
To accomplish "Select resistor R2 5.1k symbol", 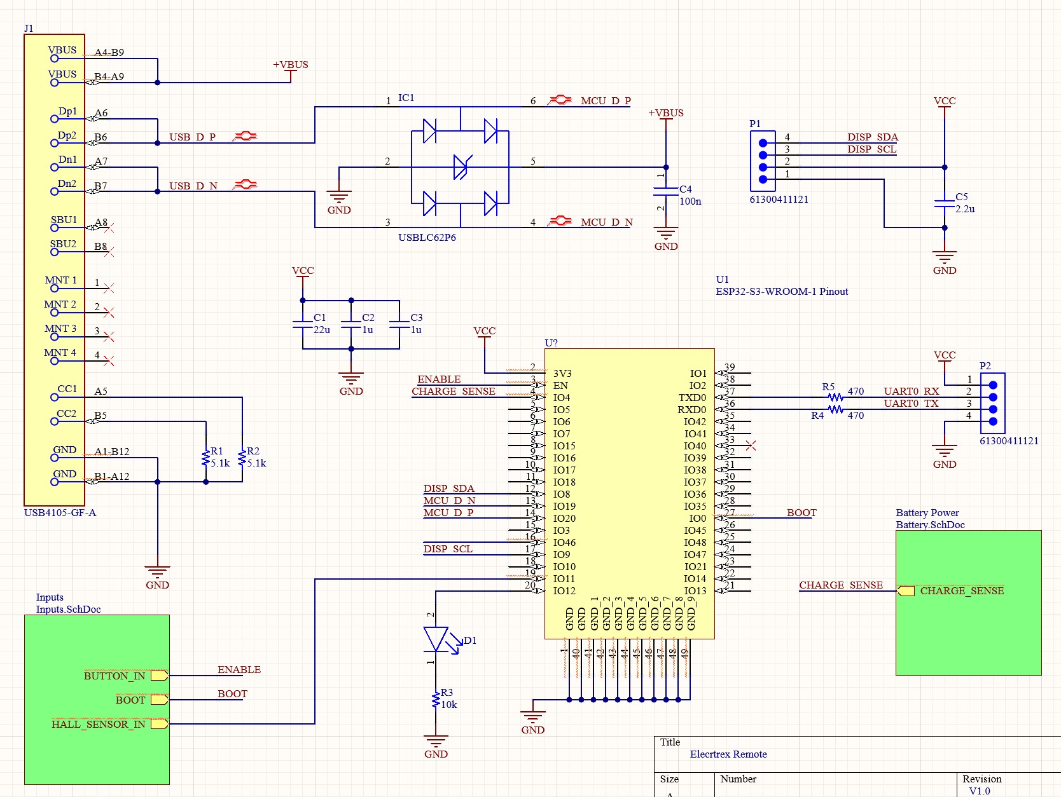I will [x=242, y=458].
